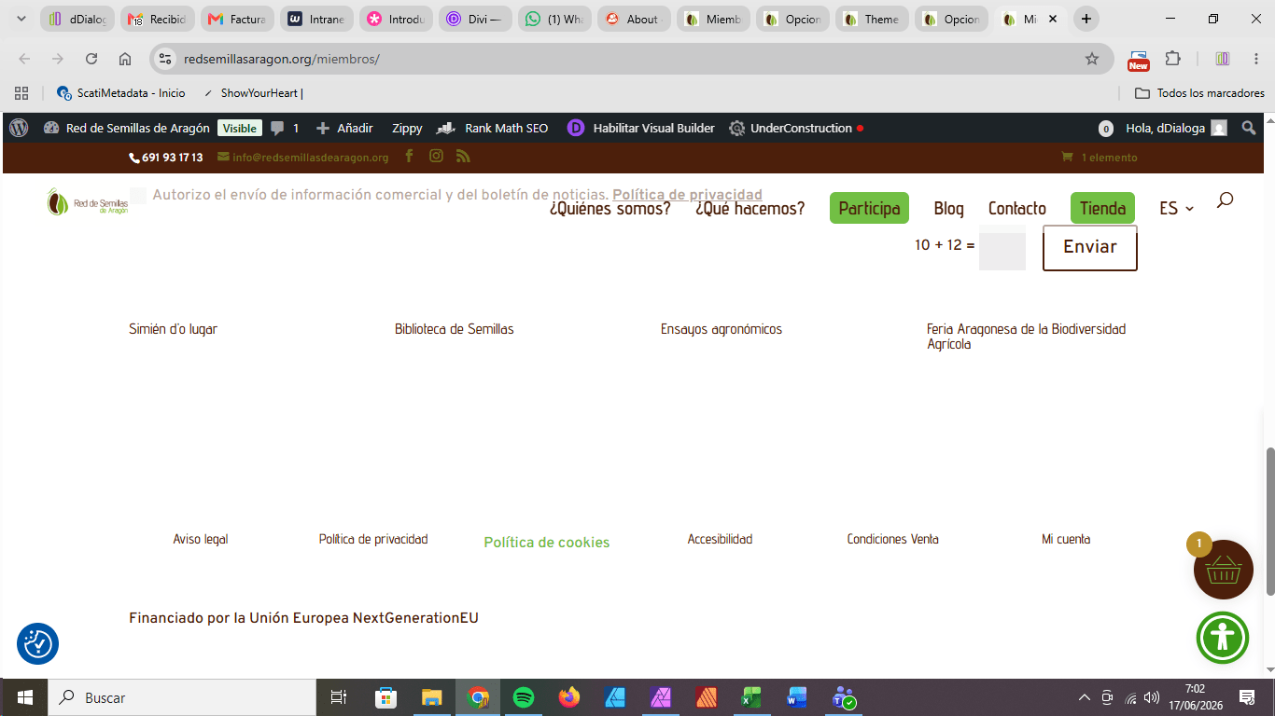Expand the ES language dropdown
The width and height of the screenshot is (1275, 716).
click(1176, 208)
